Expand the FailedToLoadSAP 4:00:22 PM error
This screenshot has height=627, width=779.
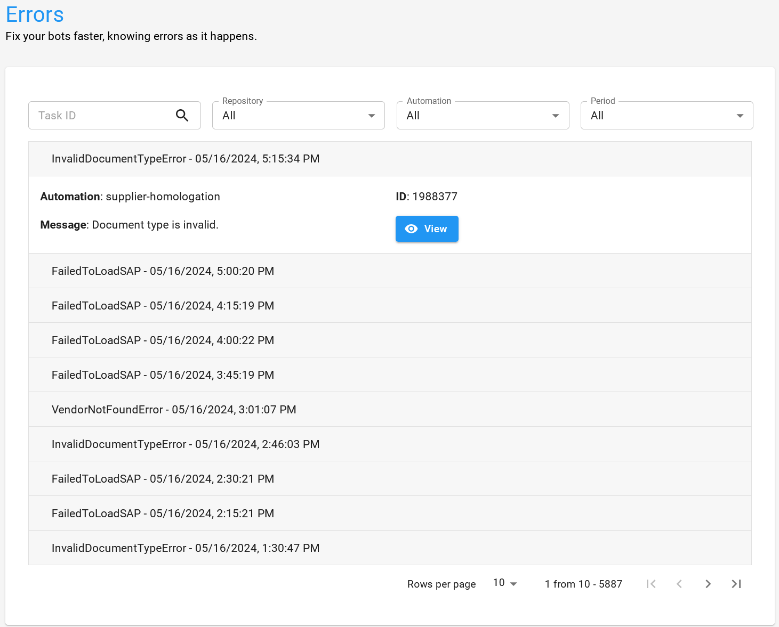tap(389, 340)
